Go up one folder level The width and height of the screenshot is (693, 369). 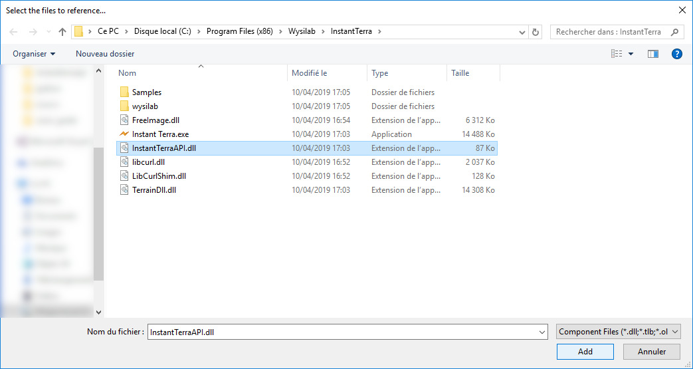[x=62, y=32]
